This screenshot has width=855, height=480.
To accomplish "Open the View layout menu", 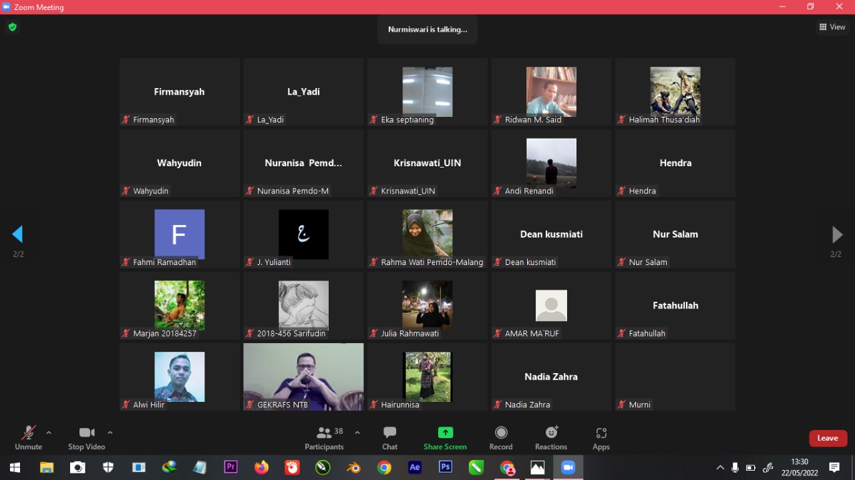I will pyautogui.click(x=832, y=27).
